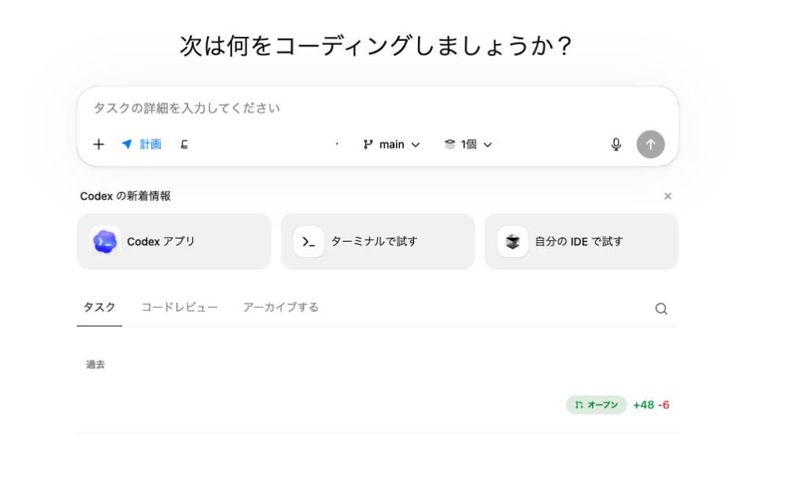Click the microphone icon for voice input
This screenshot has height=484, width=806.
tap(616, 144)
